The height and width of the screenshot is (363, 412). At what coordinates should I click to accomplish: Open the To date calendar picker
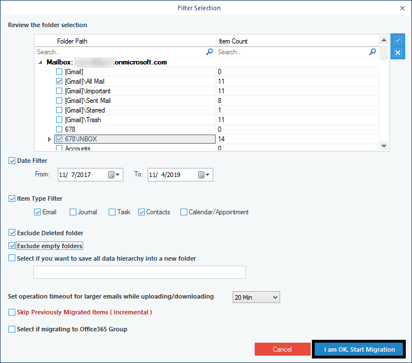point(204,175)
